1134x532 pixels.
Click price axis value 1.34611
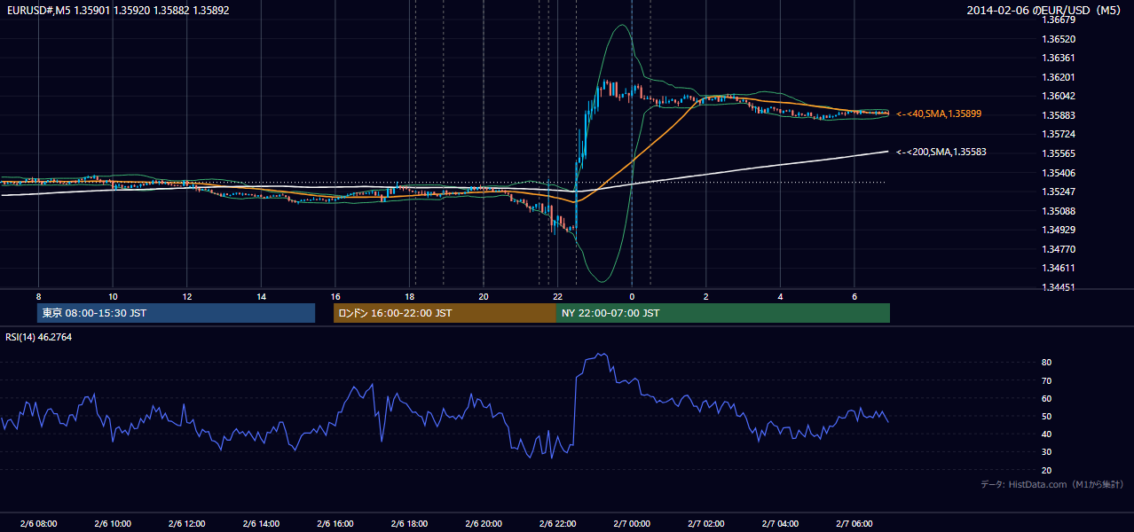(1059, 268)
